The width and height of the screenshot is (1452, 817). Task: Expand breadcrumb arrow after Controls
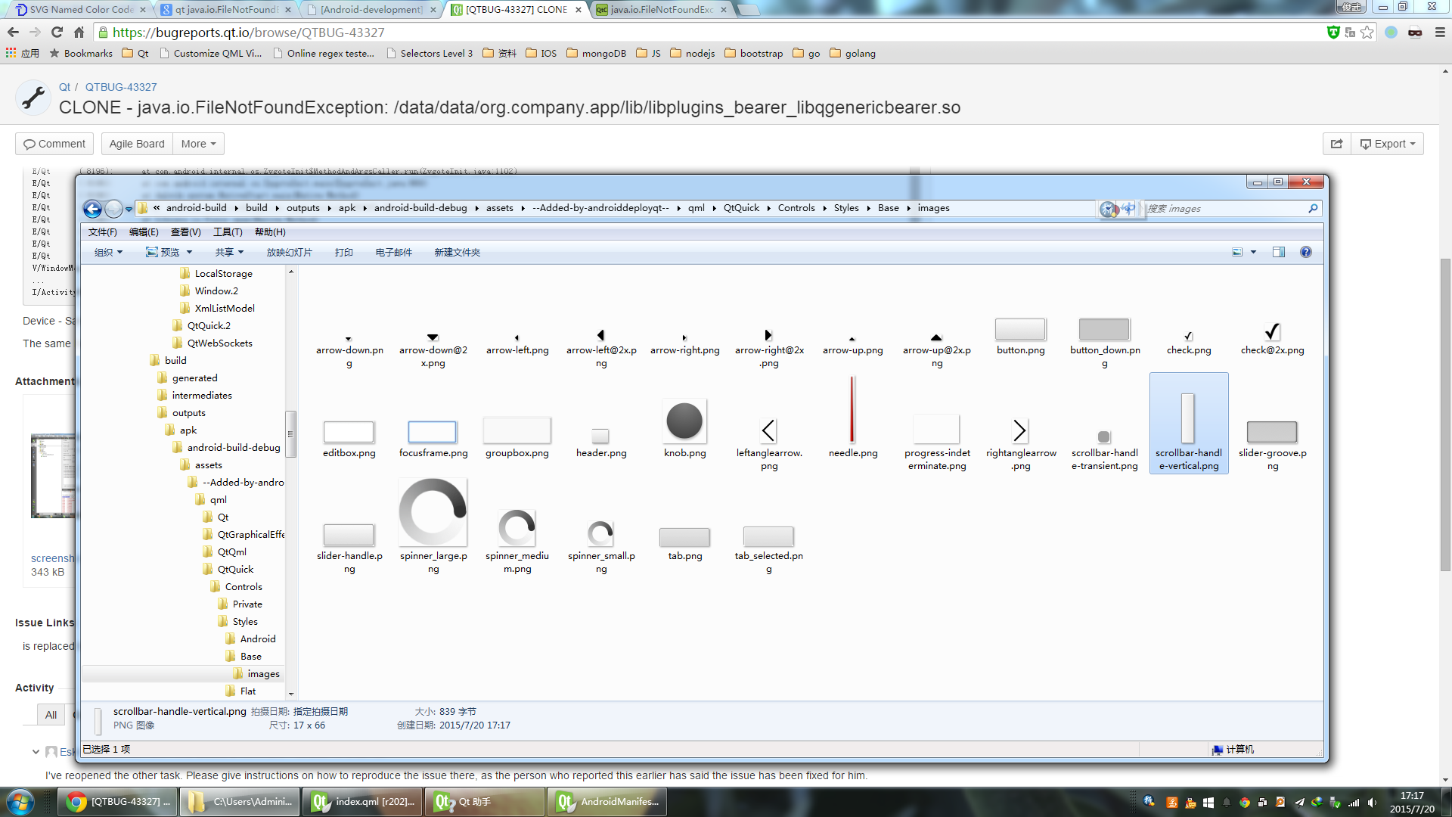pyautogui.click(x=824, y=208)
